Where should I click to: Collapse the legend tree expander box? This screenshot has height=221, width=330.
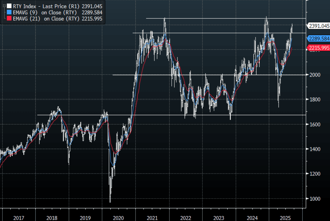tap(4, 5)
